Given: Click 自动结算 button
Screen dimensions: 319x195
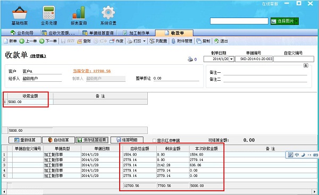Looking at the screenshot, I should coord(58,140).
